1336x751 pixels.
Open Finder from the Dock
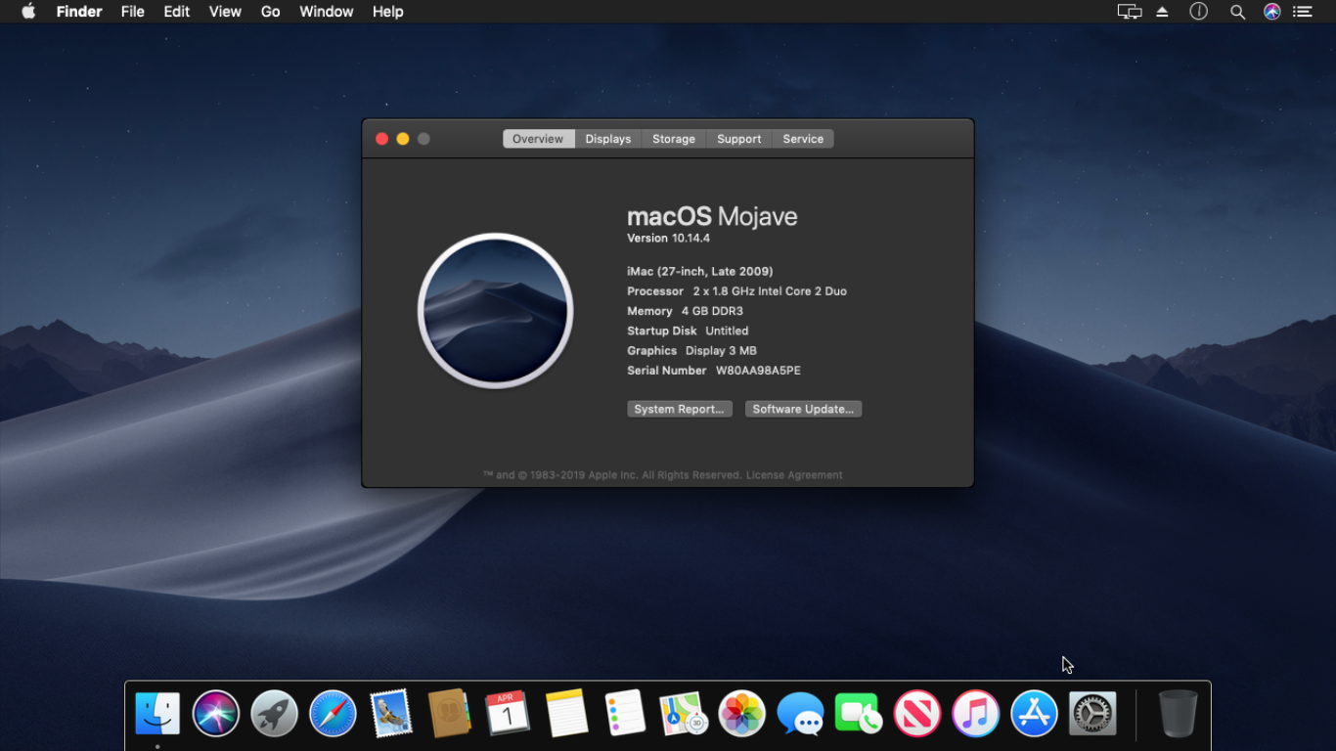tap(157, 714)
